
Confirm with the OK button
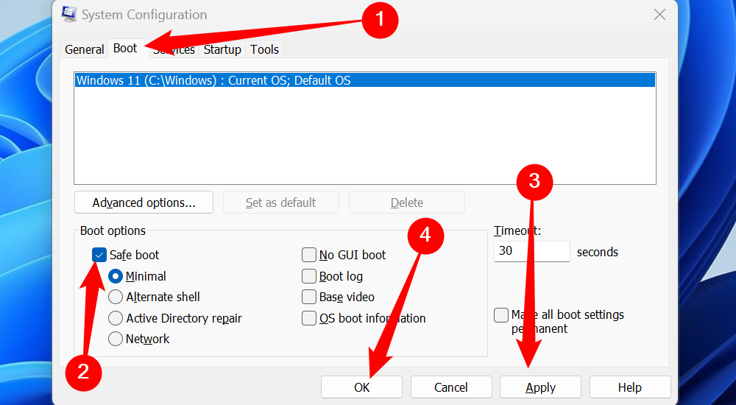361,387
